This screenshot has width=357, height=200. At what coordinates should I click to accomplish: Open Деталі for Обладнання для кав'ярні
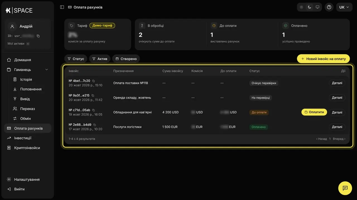point(337,112)
